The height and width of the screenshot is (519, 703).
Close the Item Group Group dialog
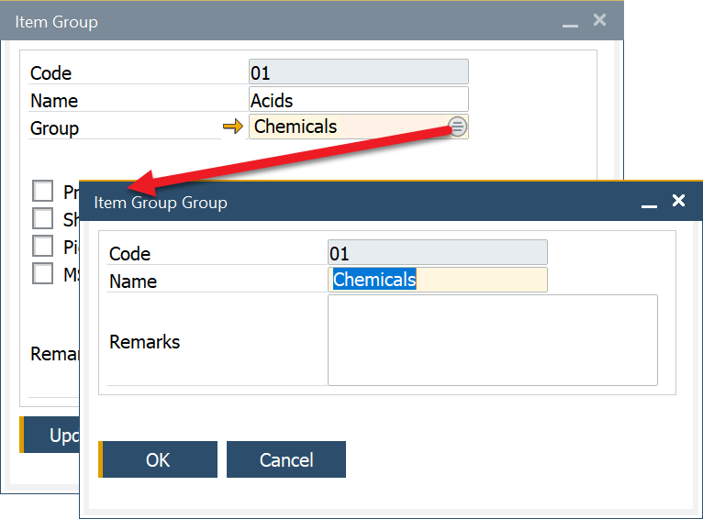(678, 201)
